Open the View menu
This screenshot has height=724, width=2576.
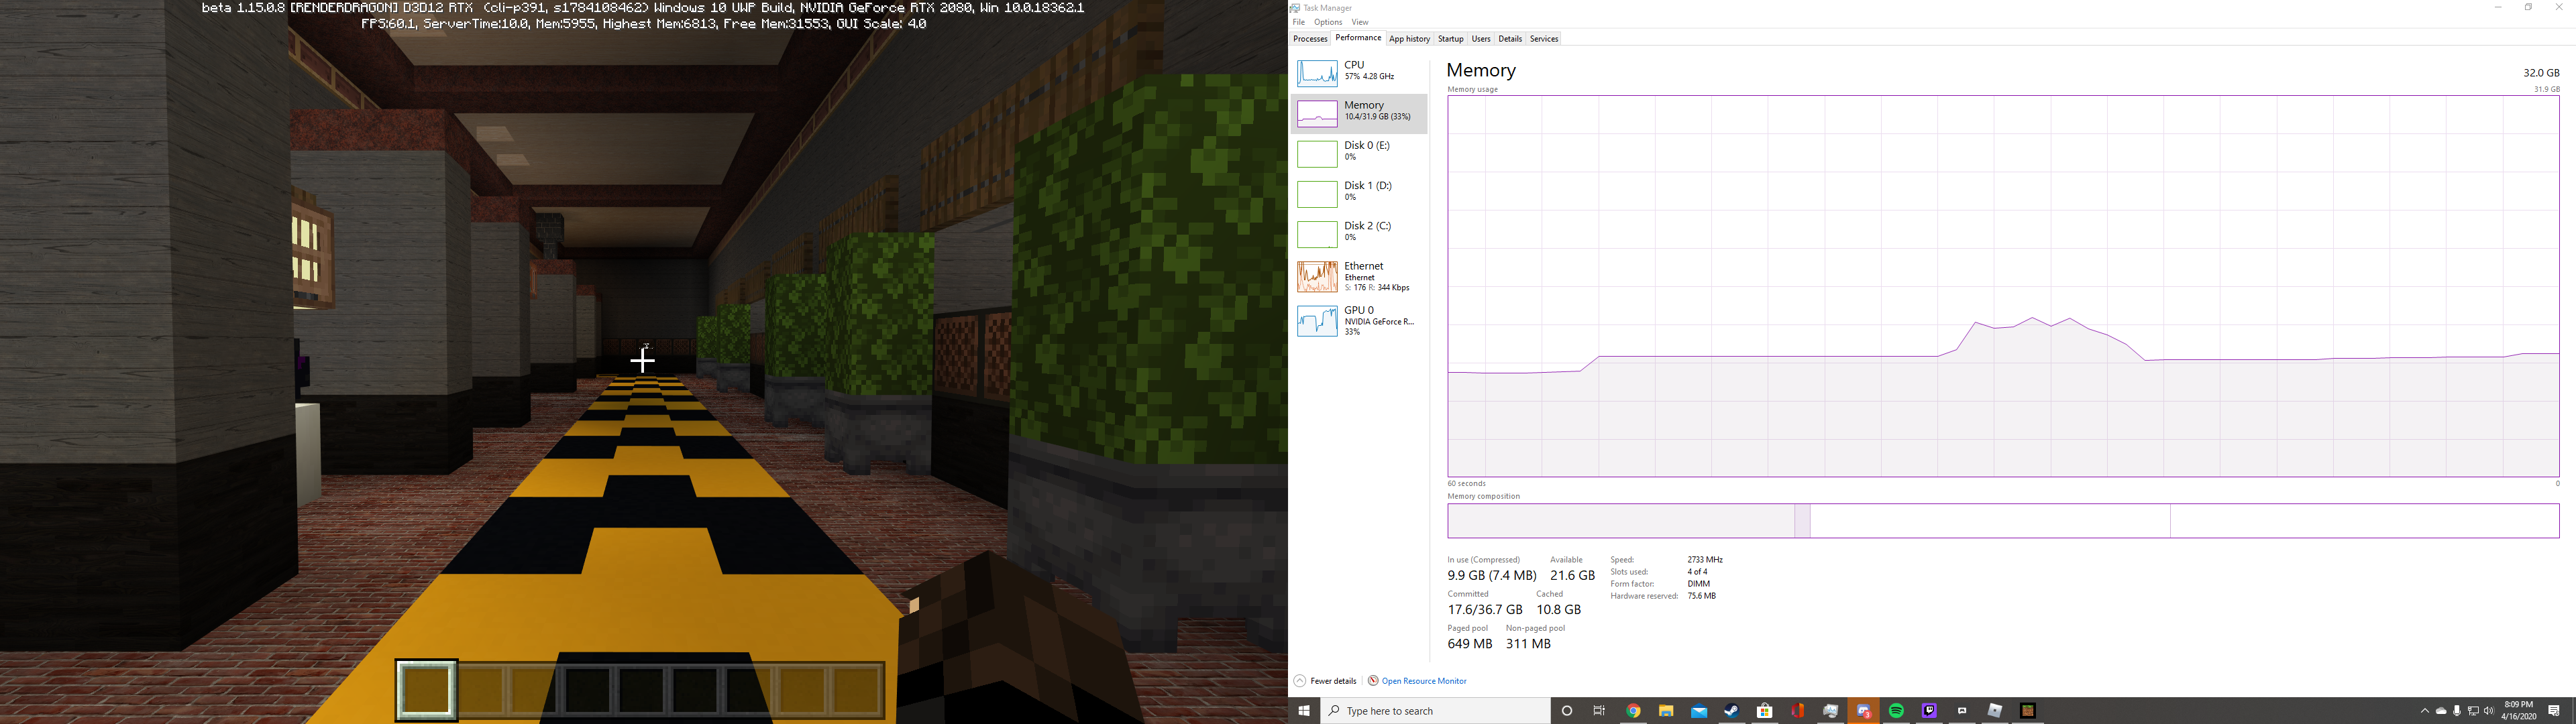pyautogui.click(x=1359, y=22)
